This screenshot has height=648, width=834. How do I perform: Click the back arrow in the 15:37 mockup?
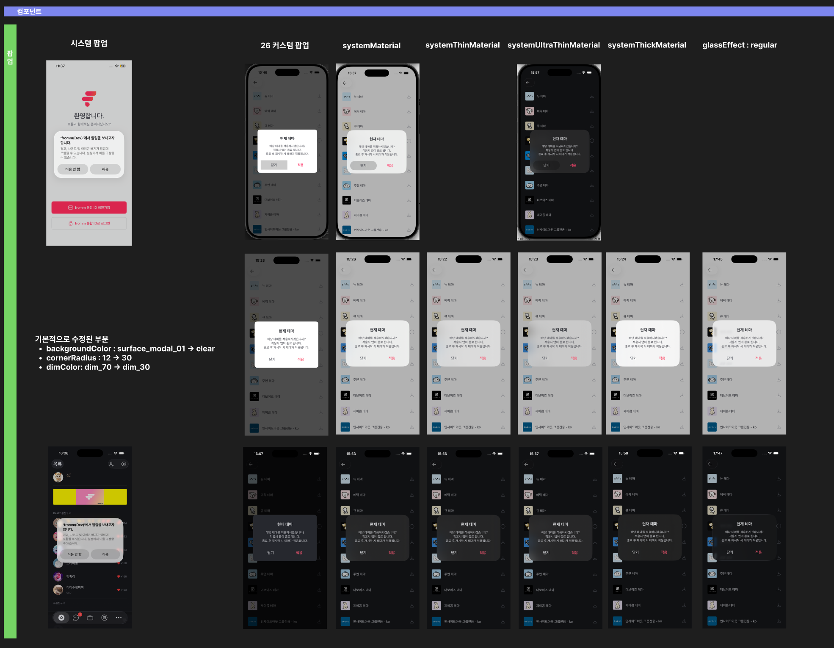tap(345, 83)
